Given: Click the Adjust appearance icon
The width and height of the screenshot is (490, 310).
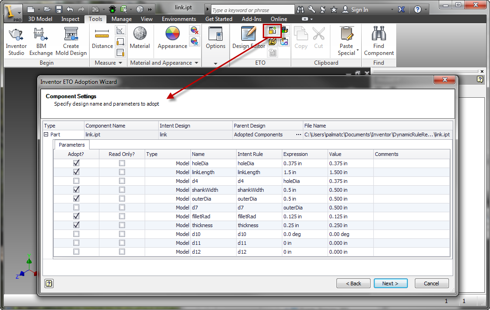Looking at the screenshot, I should click(x=195, y=41).
